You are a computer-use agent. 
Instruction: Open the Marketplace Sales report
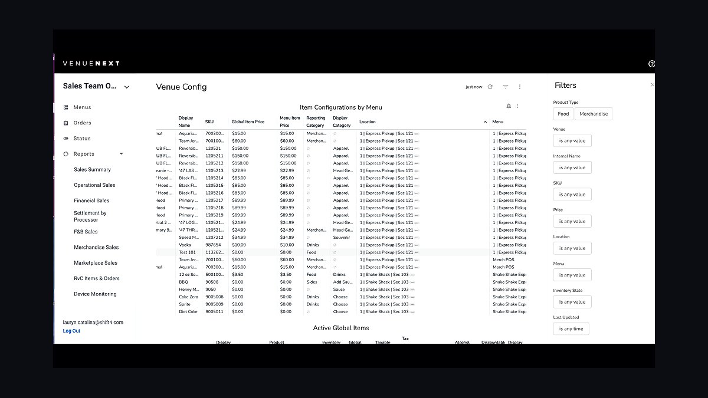96,263
